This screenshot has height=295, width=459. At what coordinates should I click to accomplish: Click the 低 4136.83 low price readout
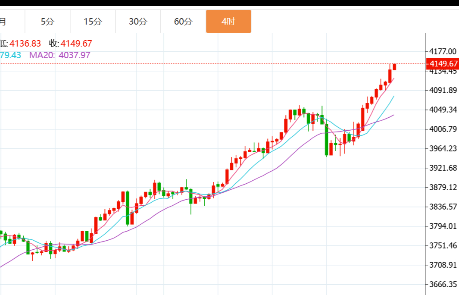[x=21, y=44]
